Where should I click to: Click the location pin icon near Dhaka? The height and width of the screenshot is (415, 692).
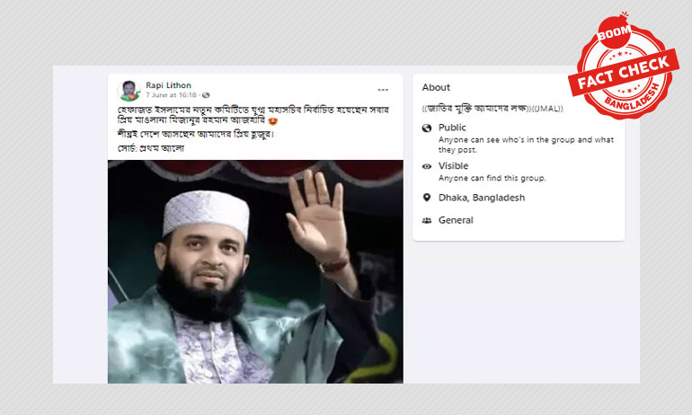click(x=426, y=198)
